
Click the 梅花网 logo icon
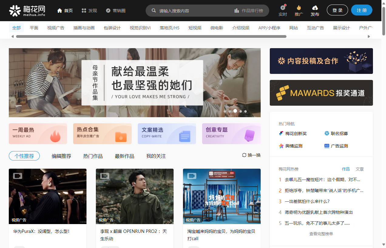click(15, 11)
